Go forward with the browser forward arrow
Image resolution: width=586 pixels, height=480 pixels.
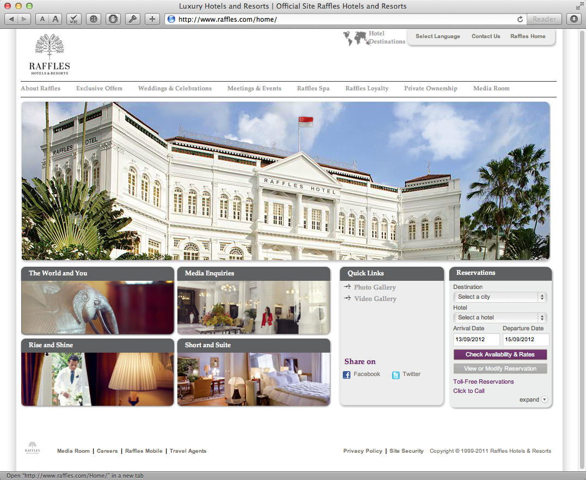[24, 19]
